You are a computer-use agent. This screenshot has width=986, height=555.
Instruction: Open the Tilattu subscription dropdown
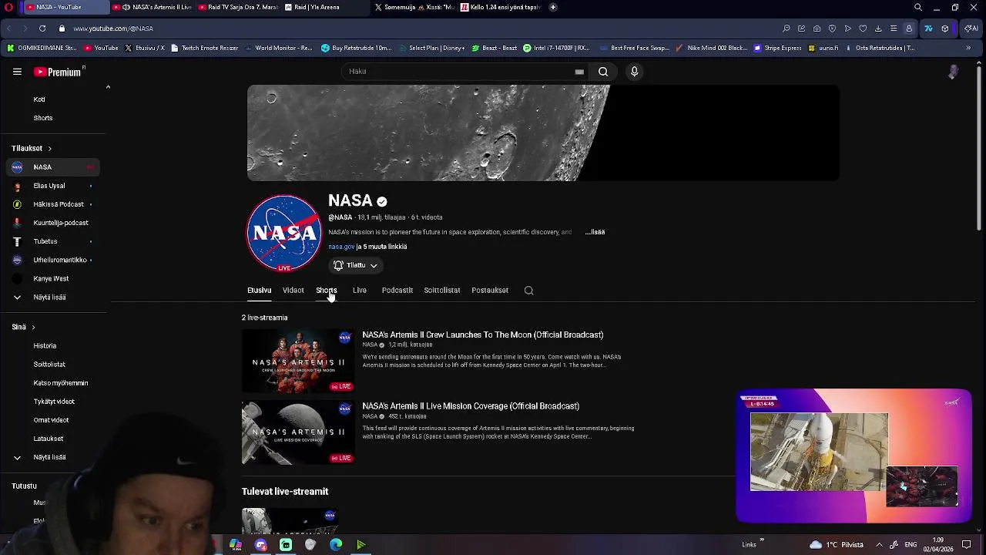(x=355, y=265)
